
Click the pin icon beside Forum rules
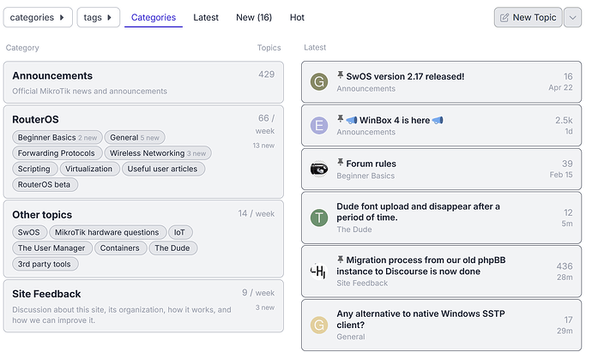[340, 163]
